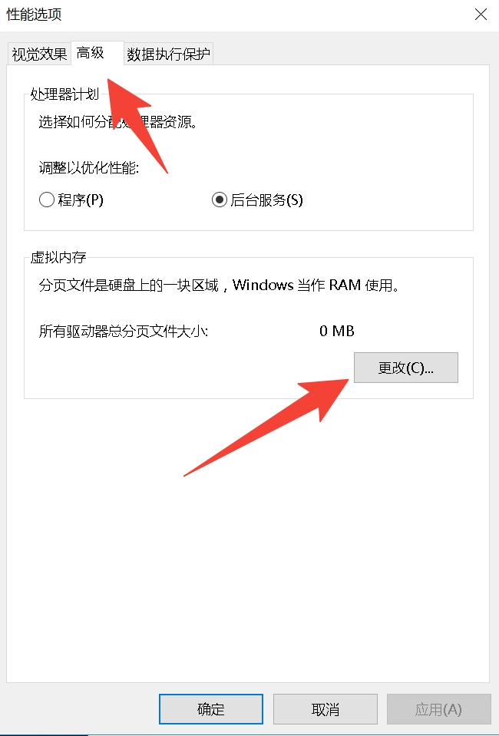Click the 性能选项 title bar text
Image resolution: width=499 pixels, height=736 pixels.
click(34, 14)
